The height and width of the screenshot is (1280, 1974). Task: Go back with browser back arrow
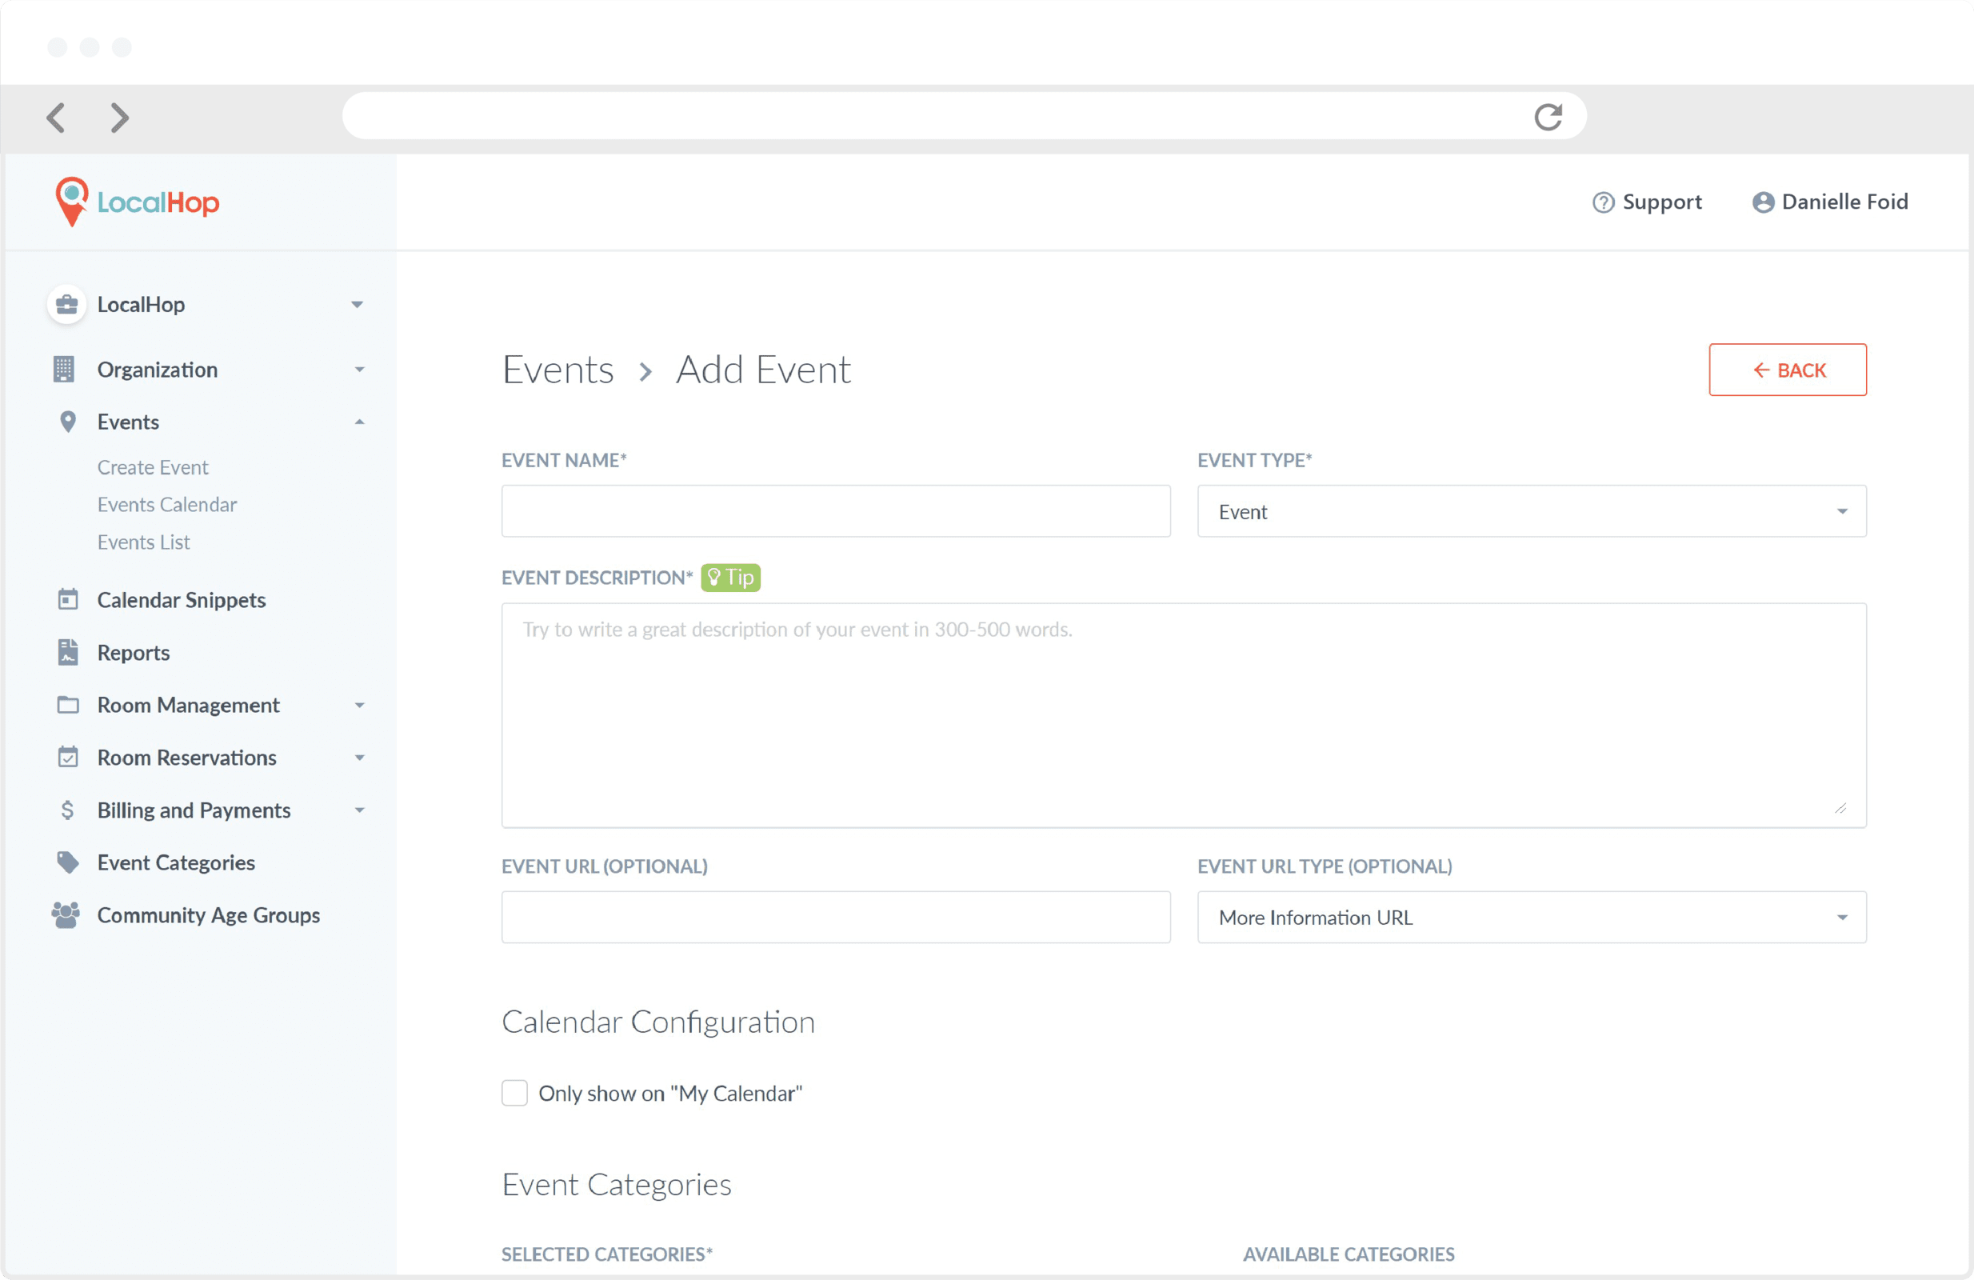55,117
